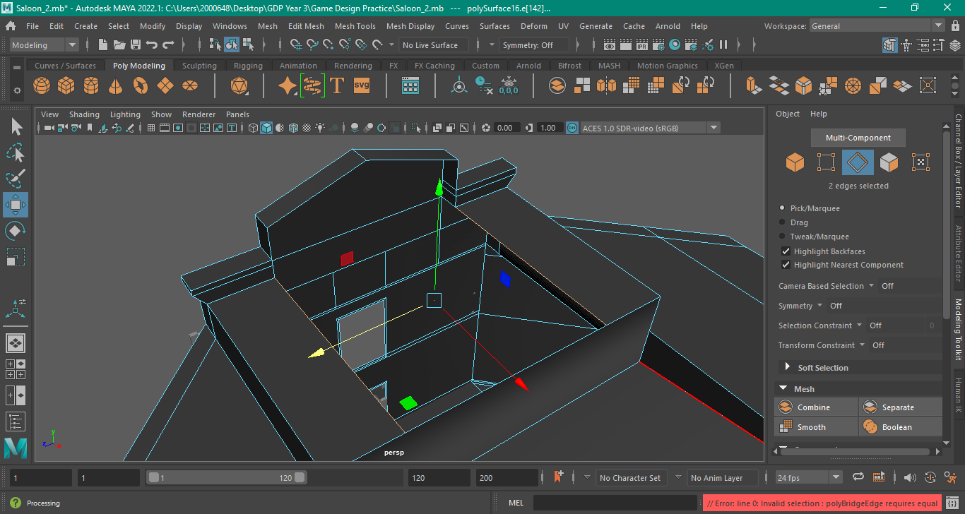Select the Move tool in the toolbox
The height and width of the screenshot is (514, 965).
click(x=15, y=205)
